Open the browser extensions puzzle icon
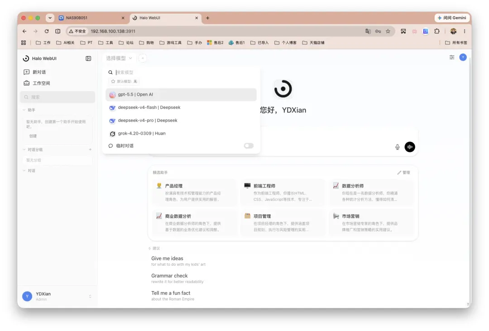The height and width of the screenshot is (331, 489). pyautogui.click(x=437, y=31)
